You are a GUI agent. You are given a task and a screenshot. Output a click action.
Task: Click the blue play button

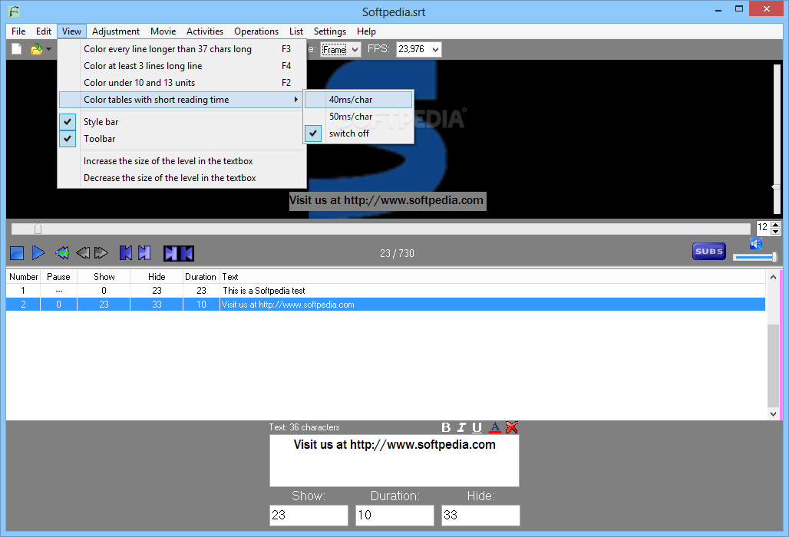(x=38, y=253)
